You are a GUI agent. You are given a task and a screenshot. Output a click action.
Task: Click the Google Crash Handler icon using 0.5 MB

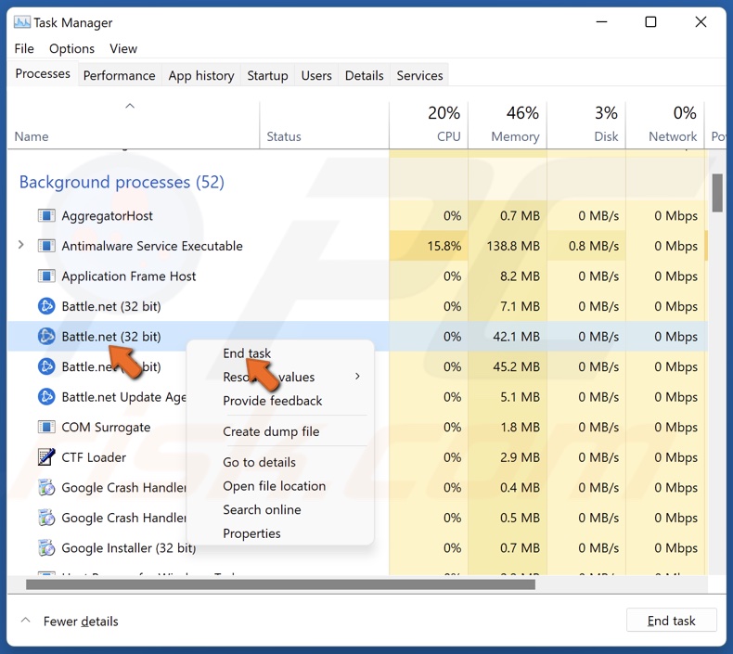point(46,518)
